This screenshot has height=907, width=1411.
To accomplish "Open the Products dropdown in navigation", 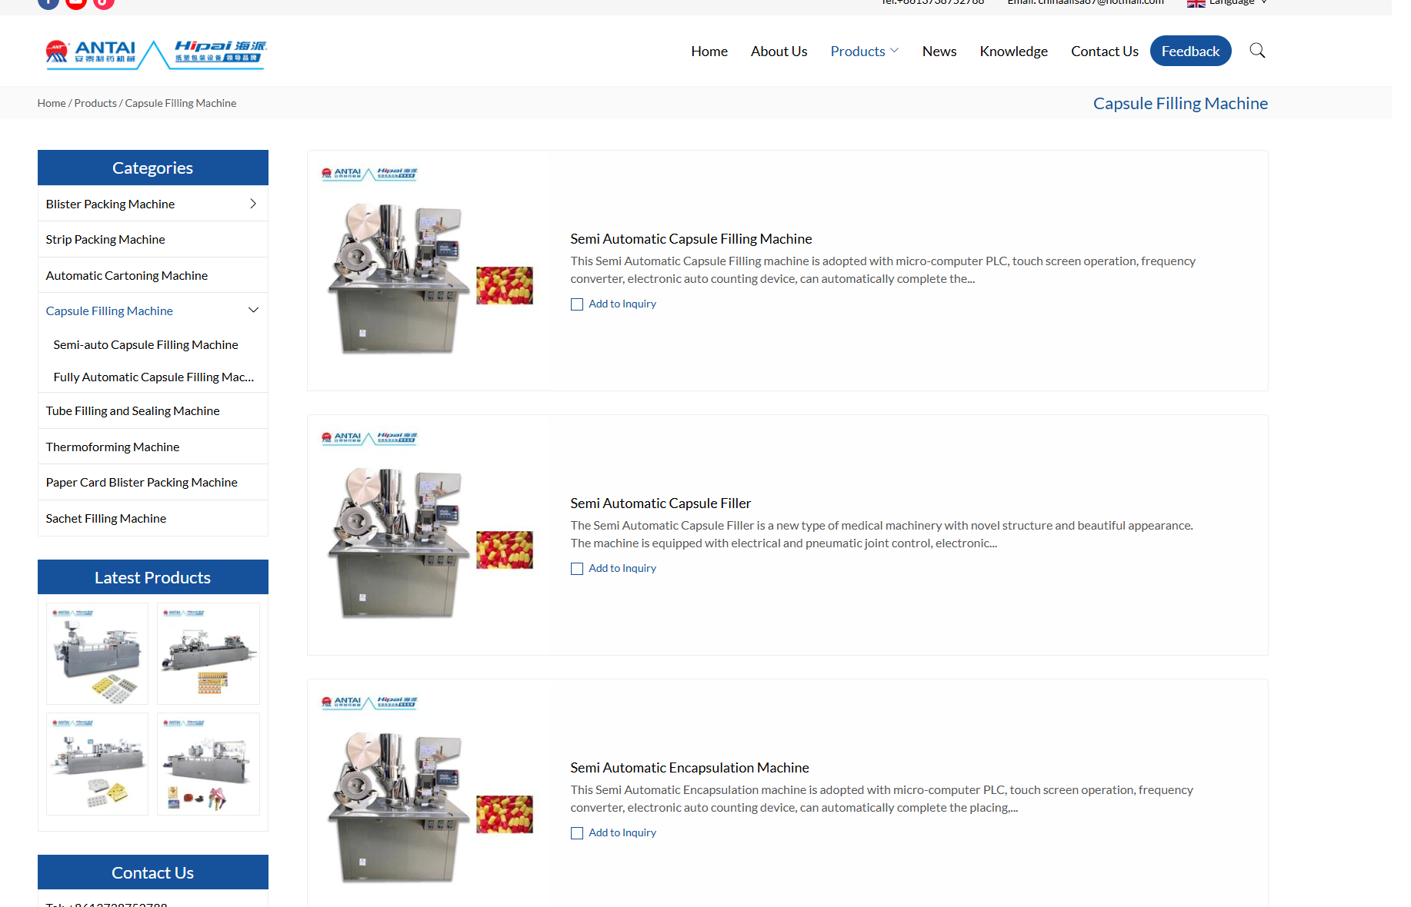I will pos(864,51).
